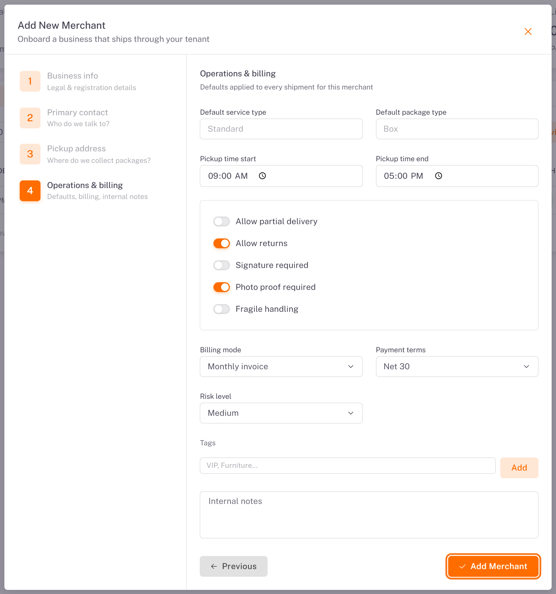Click step 2 number badge
Viewport: 556px width, 594px height.
(x=30, y=118)
